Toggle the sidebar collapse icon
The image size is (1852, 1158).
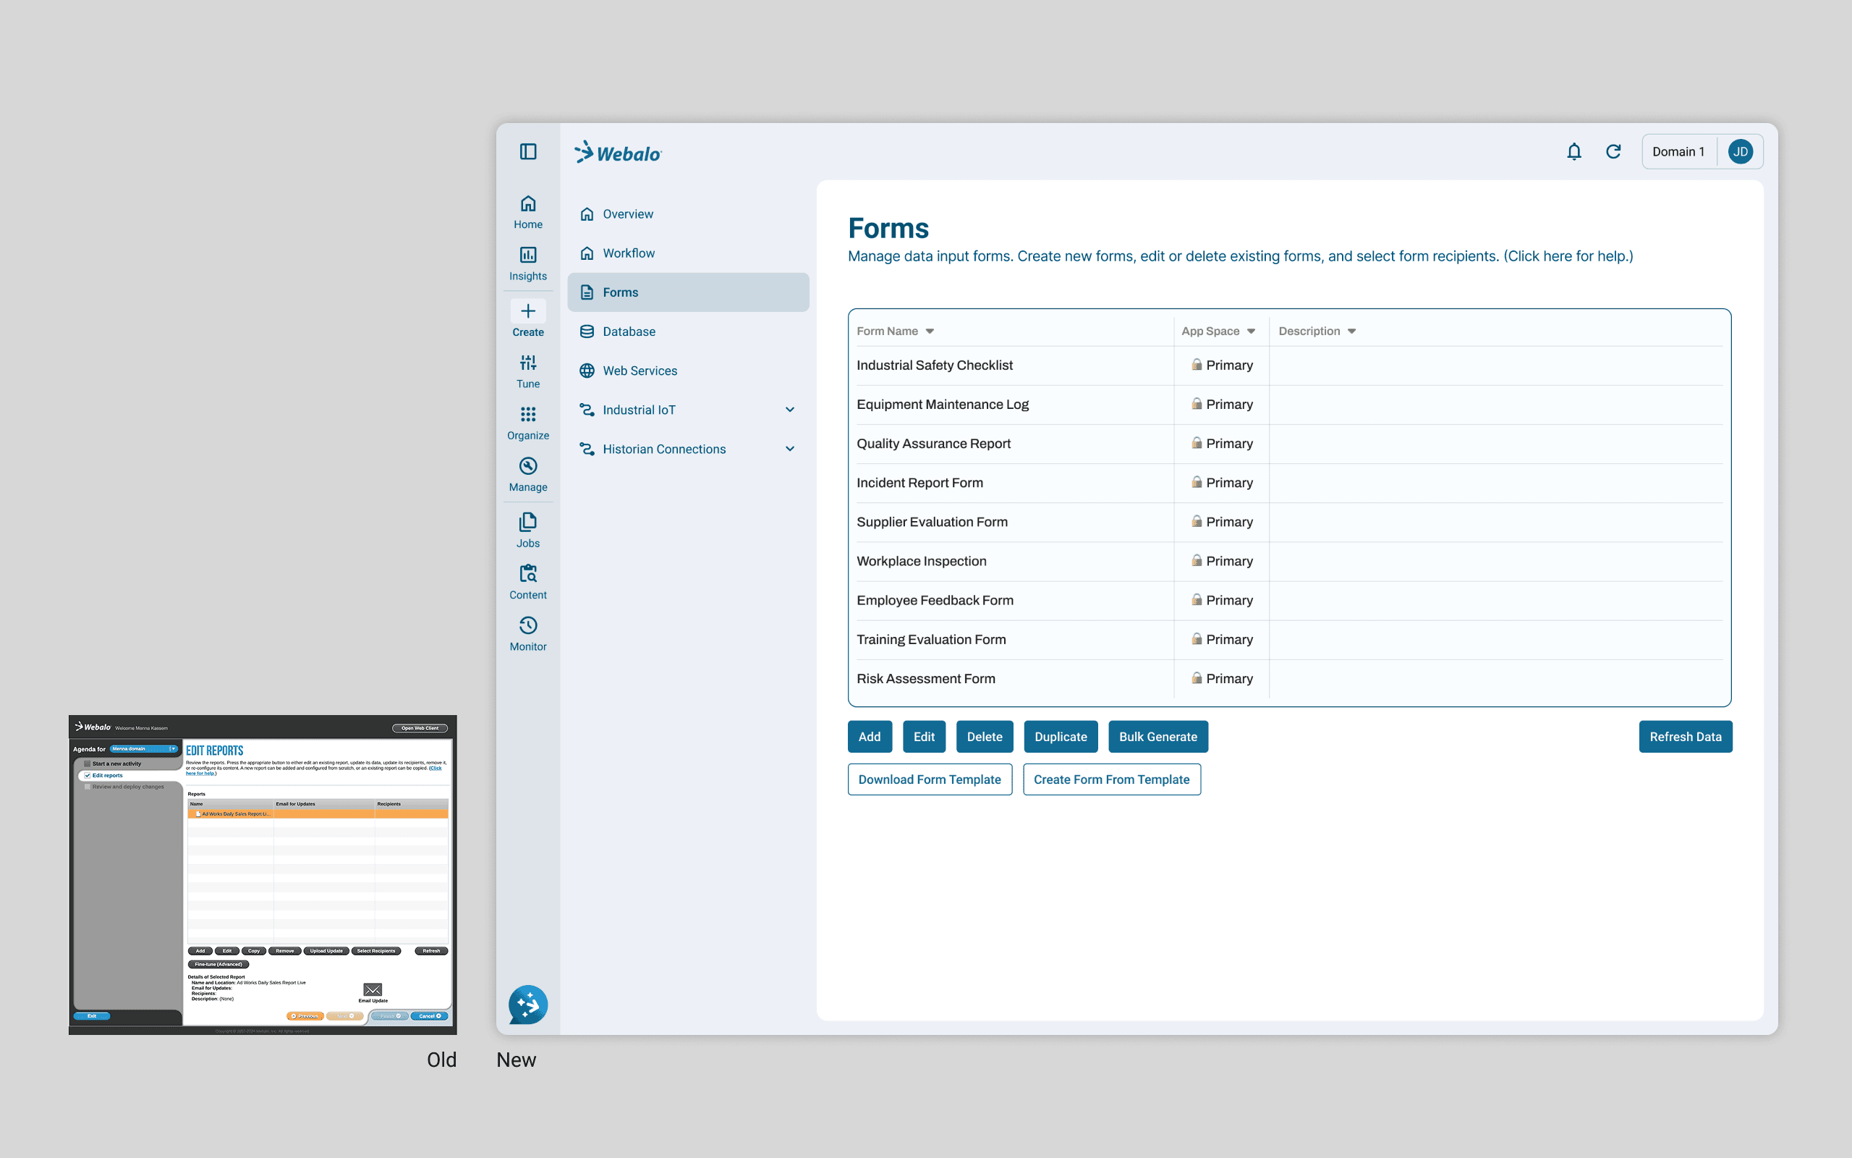point(528,152)
